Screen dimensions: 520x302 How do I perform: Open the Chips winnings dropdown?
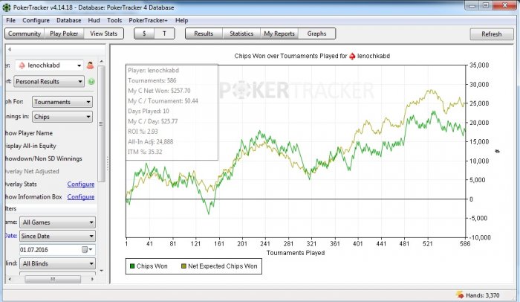click(x=62, y=117)
